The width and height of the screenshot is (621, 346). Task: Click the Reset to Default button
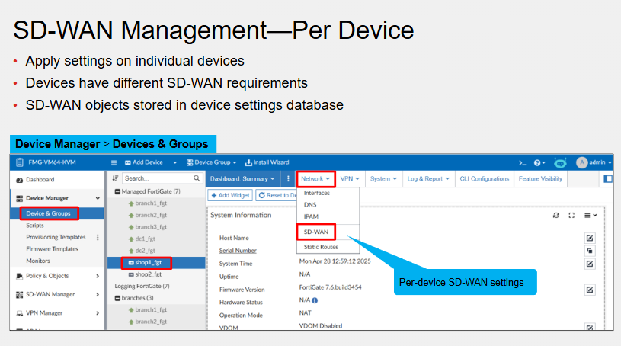(x=277, y=195)
